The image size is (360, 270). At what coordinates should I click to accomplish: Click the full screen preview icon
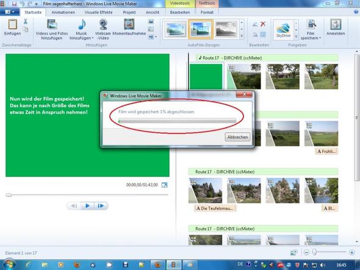[x=165, y=185]
